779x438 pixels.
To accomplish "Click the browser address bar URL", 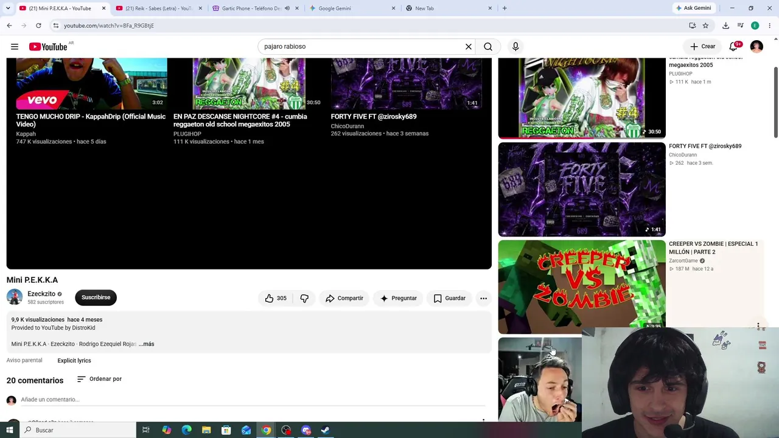I will [109, 26].
